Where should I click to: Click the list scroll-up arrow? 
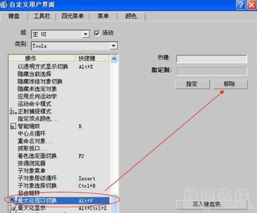click(114, 58)
